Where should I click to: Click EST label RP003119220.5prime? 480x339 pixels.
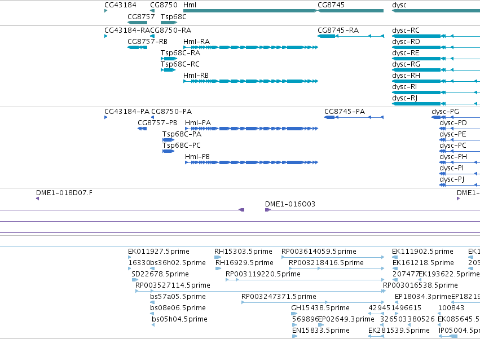tap(263, 274)
